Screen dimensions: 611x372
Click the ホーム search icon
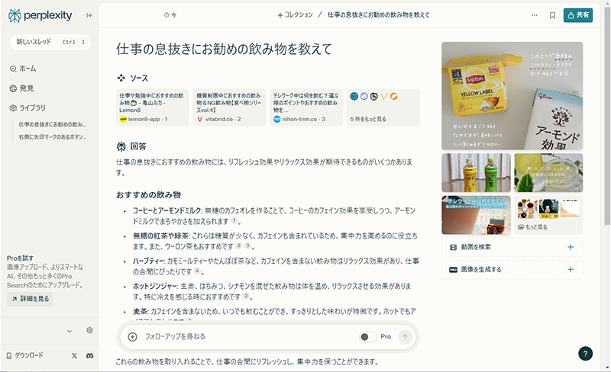tap(13, 69)
